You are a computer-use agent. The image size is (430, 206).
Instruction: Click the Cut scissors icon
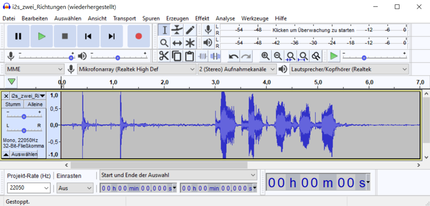pyautogui.click(x=164, y=56)
